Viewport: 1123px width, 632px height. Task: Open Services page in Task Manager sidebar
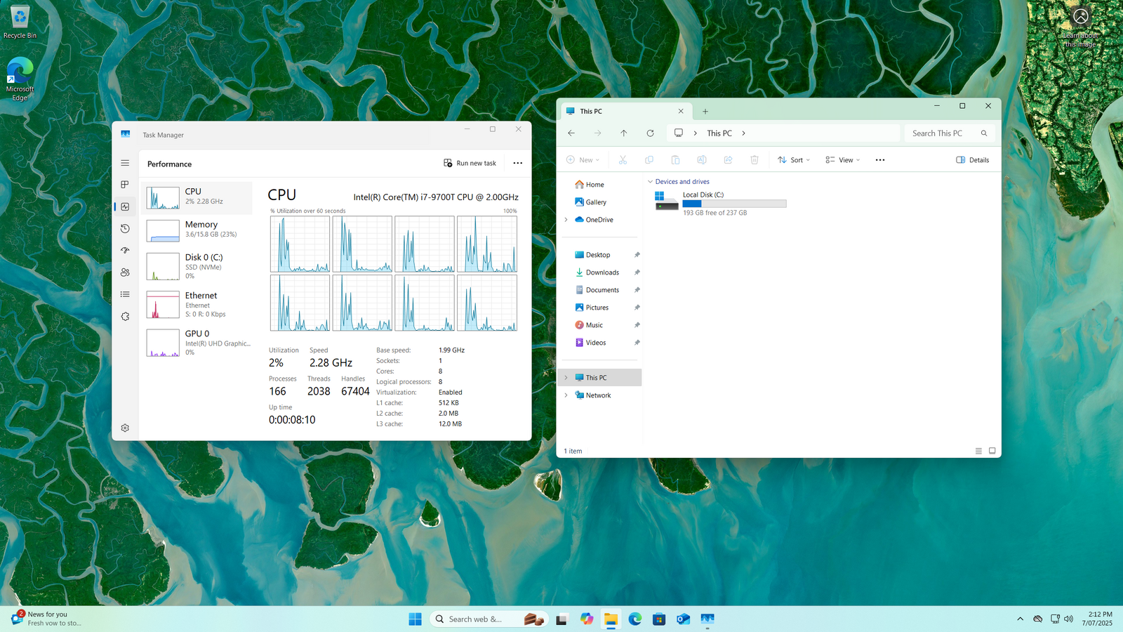125,317
